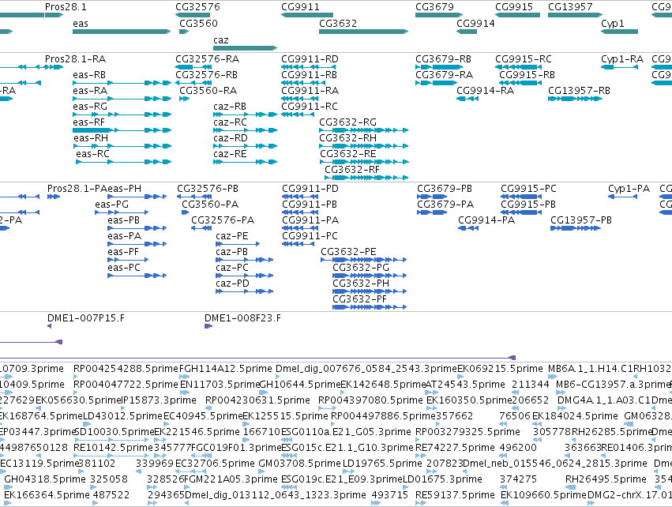The width and height of the screenshot is (672, 507).
Task: Select the CG32576-RA transcript label
Action: tap(208, 59)
